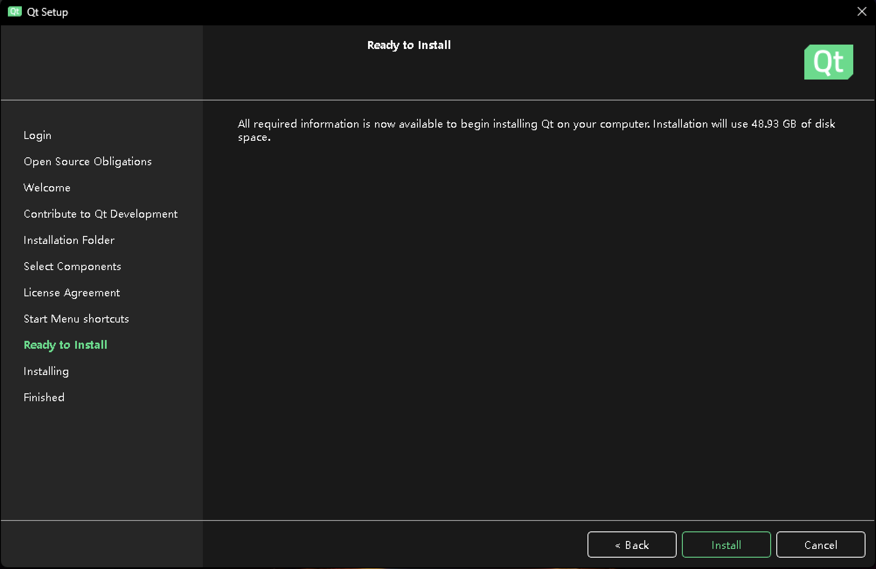
Task: Select the Finished step in the sidebar
Action: tap(43, 397)
